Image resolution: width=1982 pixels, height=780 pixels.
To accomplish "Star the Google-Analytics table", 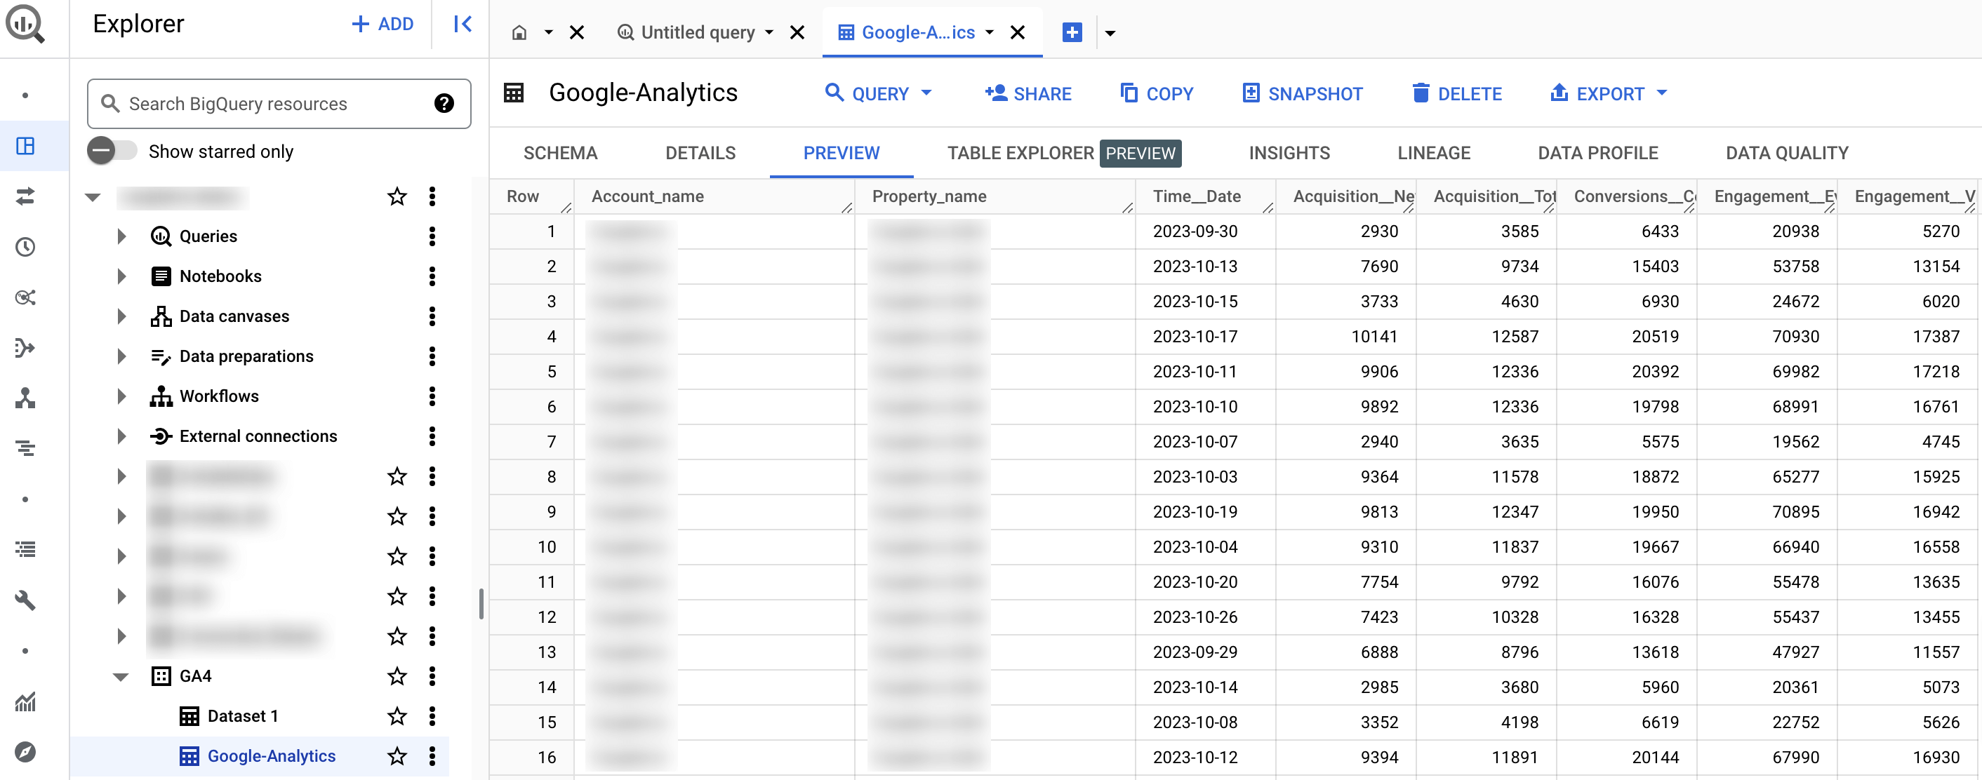I will click(397, 756).
